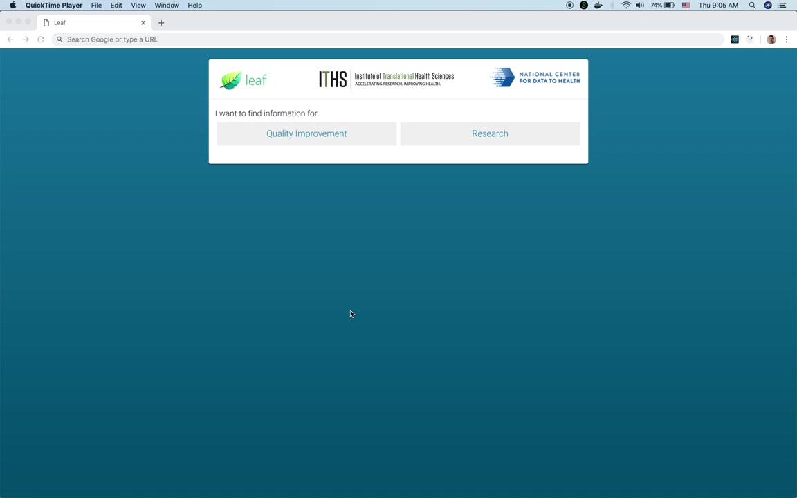
Task: Open the US flag input source menu
Action: pyautogui.click(x=686, y=5)
